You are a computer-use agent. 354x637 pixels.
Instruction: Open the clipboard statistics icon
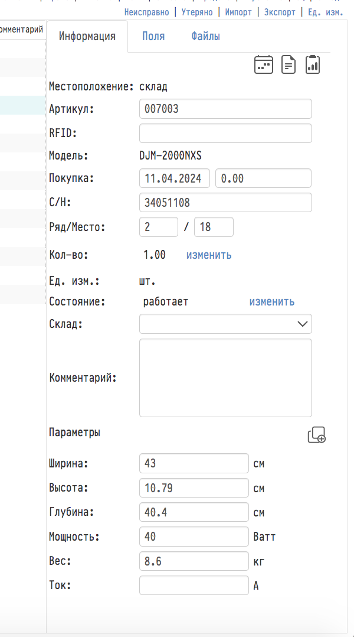click(x=313, y=64)
